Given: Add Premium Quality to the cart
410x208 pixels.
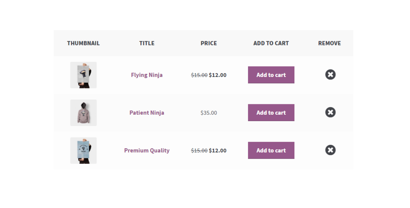Looking at the screenshot, I should (271, 150).
